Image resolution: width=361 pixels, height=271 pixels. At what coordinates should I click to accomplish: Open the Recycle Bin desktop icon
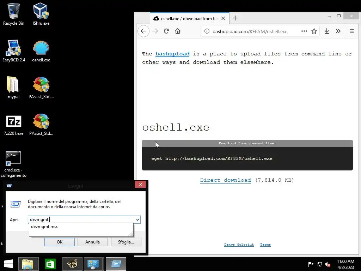click(14, 14)
